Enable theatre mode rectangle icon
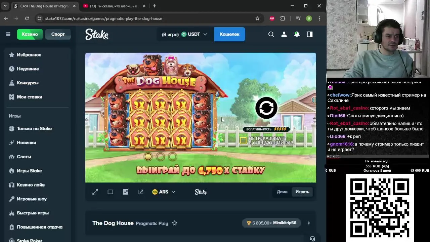 110,192
